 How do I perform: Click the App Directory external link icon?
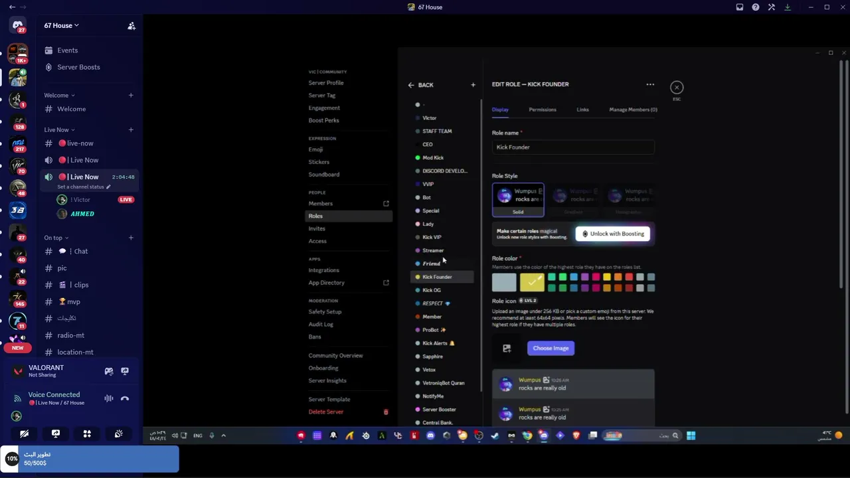click(x=386, y=283)
